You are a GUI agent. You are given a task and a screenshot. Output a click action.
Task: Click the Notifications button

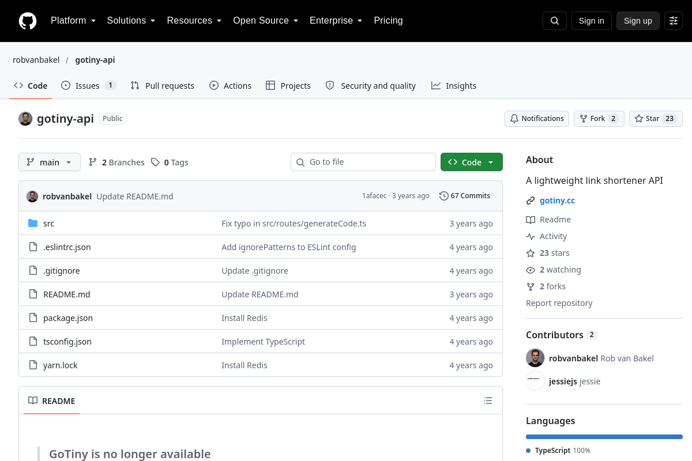(537, 119)
